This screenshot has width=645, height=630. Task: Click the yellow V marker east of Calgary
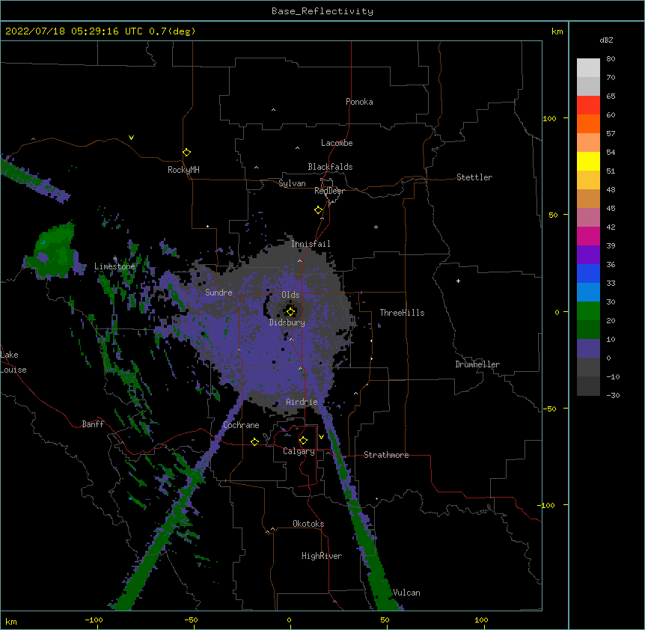coord(321,437)
